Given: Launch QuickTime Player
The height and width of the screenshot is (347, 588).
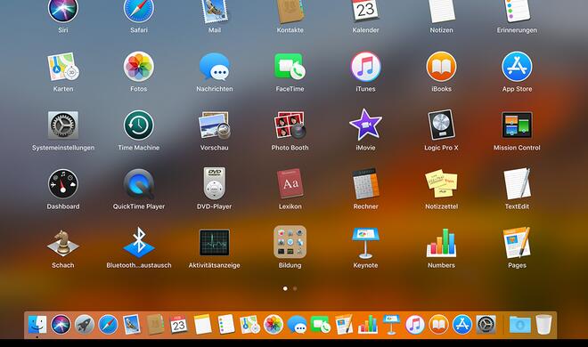Looking at the screenshot, I should point(139,184).
